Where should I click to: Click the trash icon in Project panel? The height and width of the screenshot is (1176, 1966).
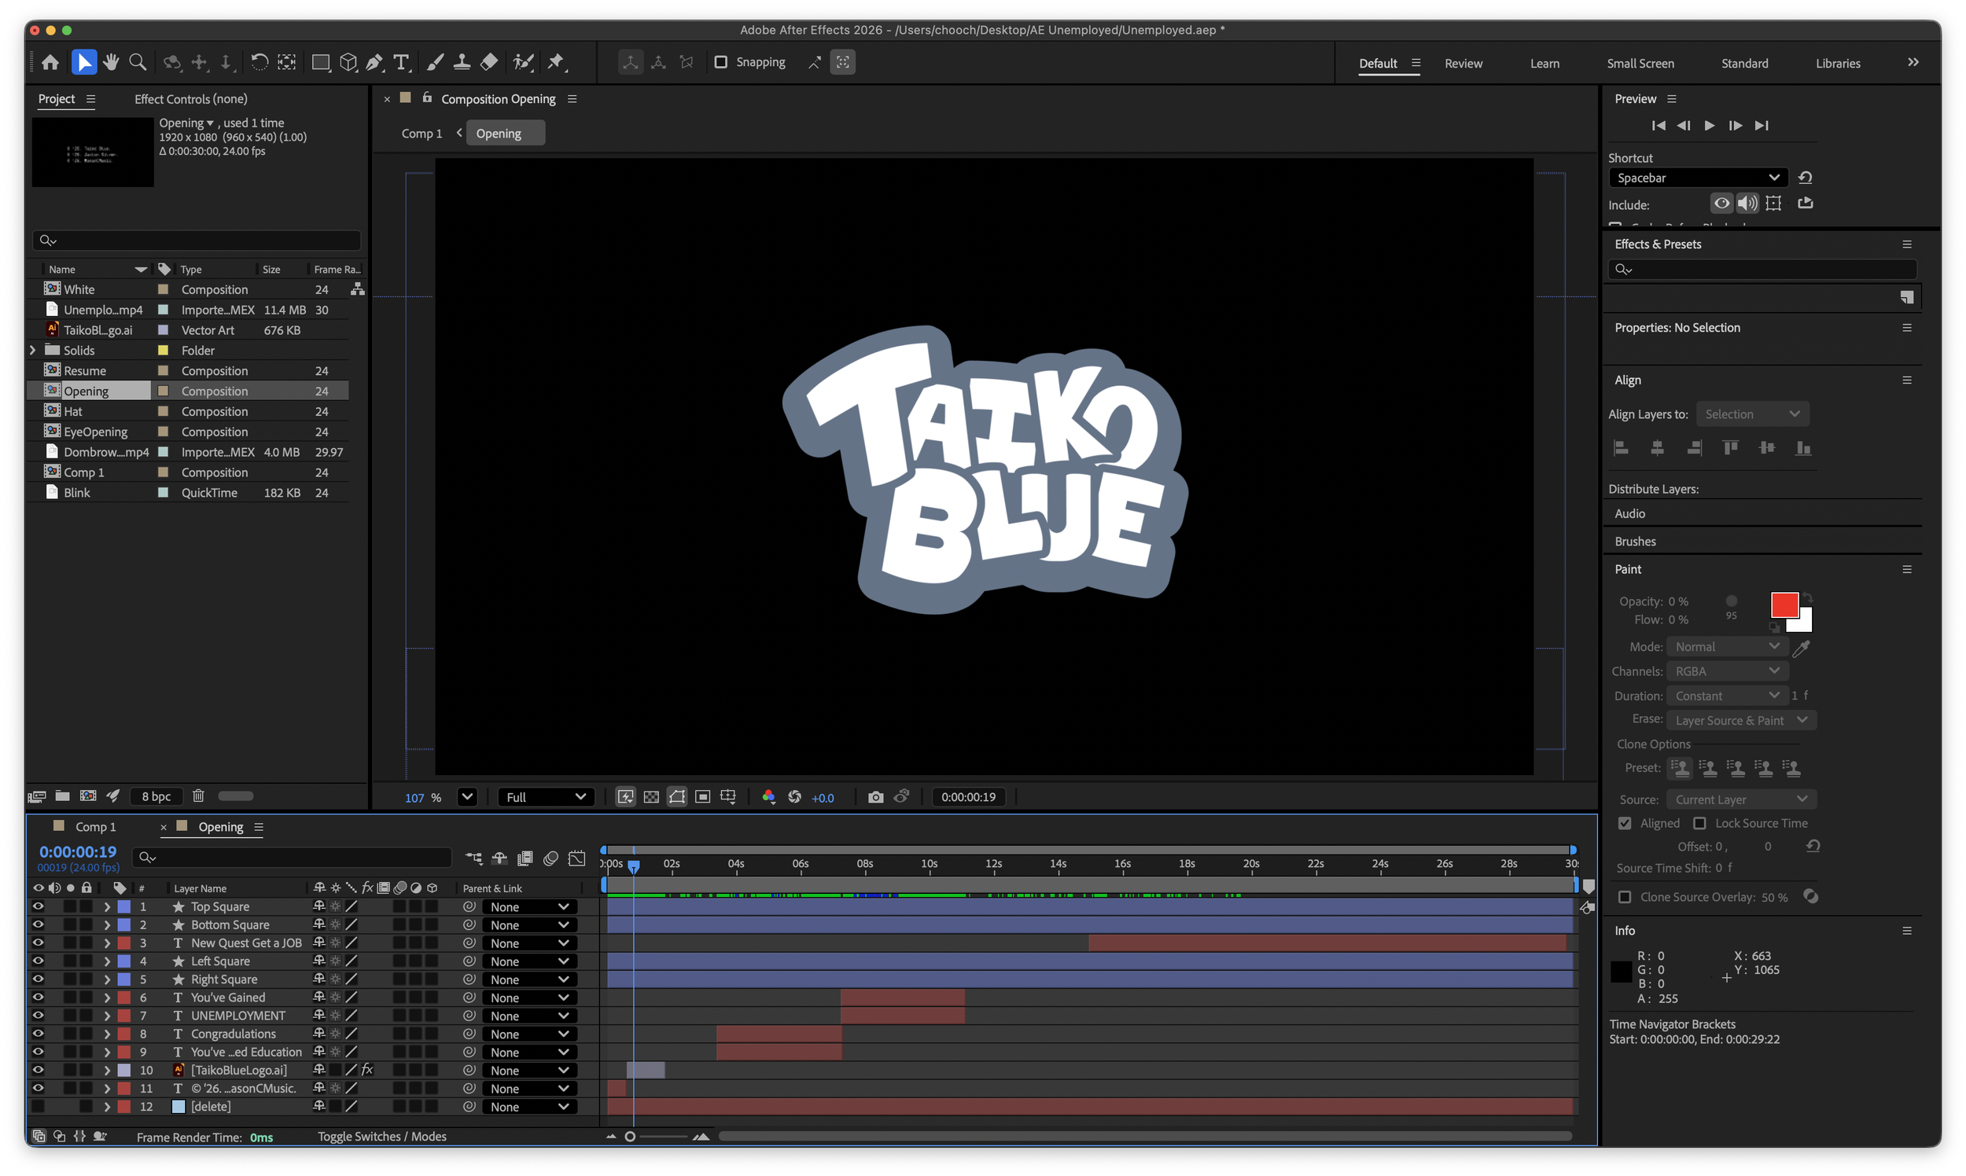[198, 796]
